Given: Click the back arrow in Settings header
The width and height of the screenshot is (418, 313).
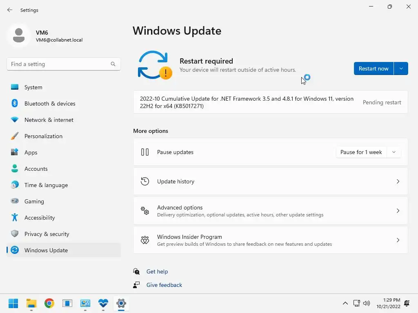Looking at the screenshot, I should 10,10.
